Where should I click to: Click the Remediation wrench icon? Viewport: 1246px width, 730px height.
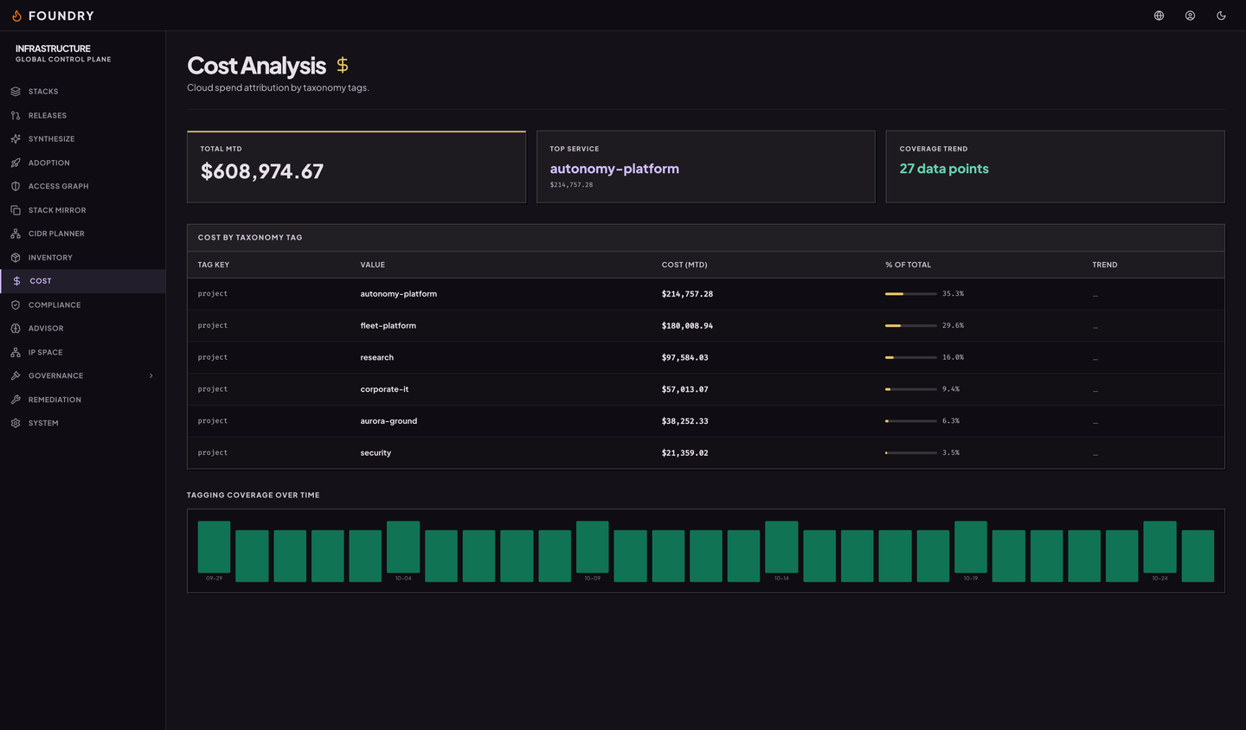(16, 400)
